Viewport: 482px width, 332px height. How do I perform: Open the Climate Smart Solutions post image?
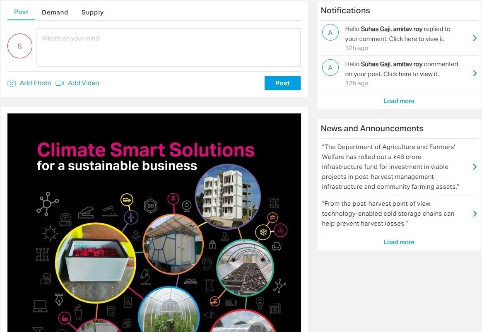(x=154, y=223)
